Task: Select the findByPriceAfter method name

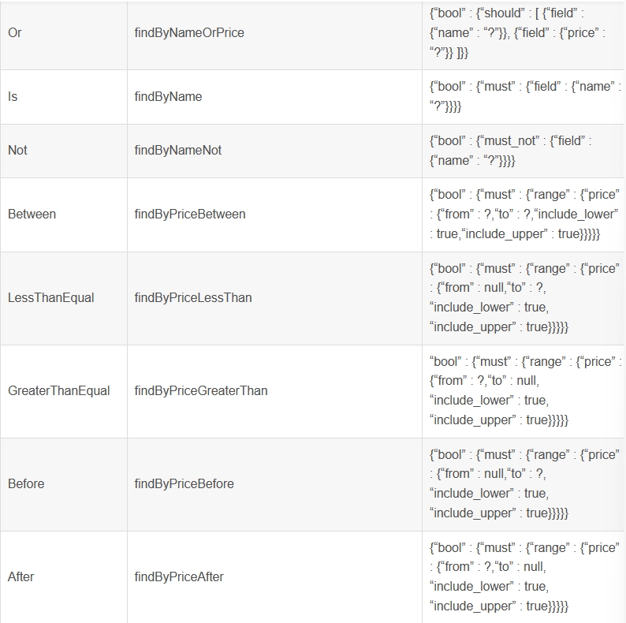Action: [x=179, y=576]
